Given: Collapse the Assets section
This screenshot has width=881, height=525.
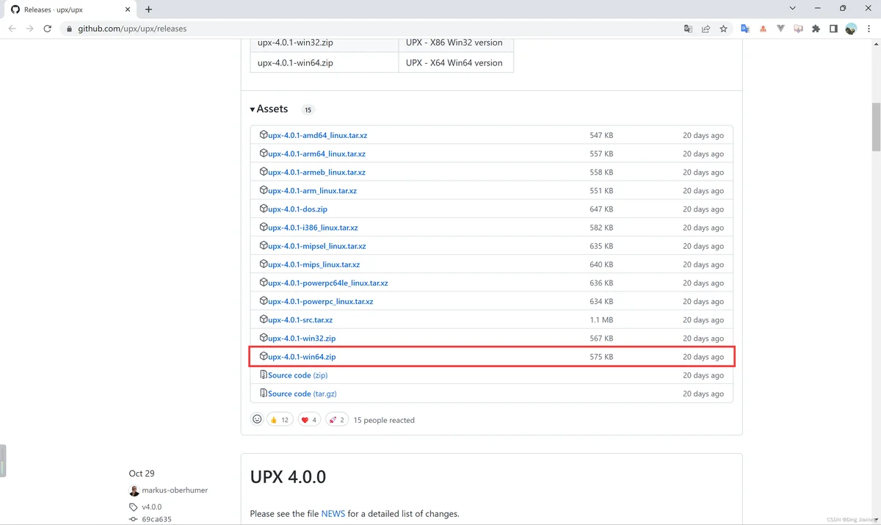Looking at the screenshot, I should (x=269, y=109).
